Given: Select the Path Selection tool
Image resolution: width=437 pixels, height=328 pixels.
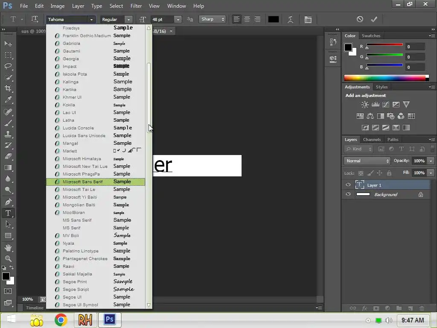Looking at the screenshot, I should coord(8,224).
